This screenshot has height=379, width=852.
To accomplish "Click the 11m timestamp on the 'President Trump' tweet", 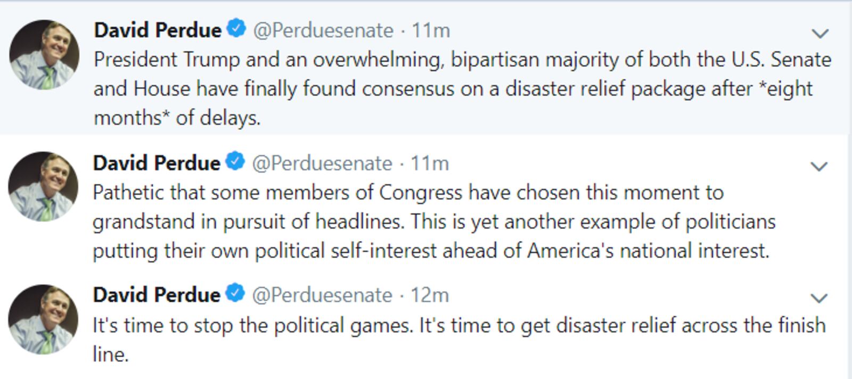I will point(431,31).
